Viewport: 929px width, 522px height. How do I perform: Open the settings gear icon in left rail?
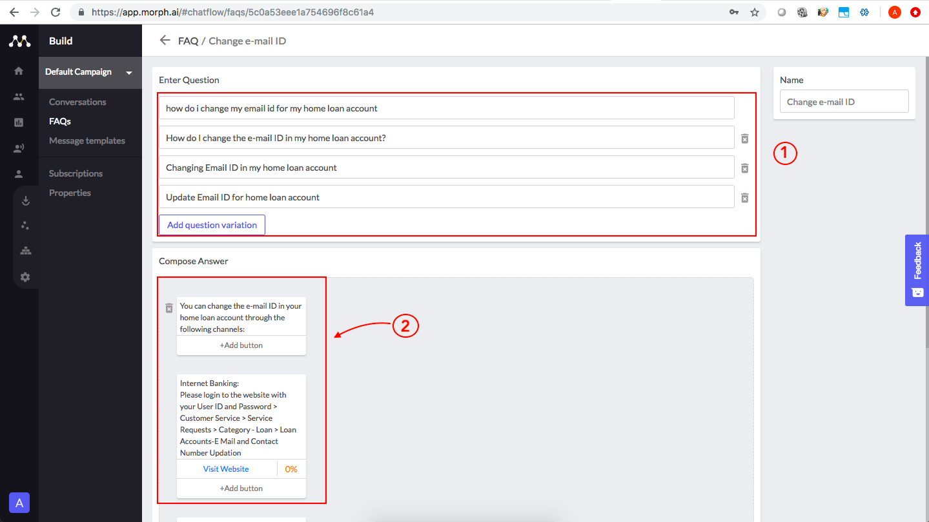[x=26, y=277]
